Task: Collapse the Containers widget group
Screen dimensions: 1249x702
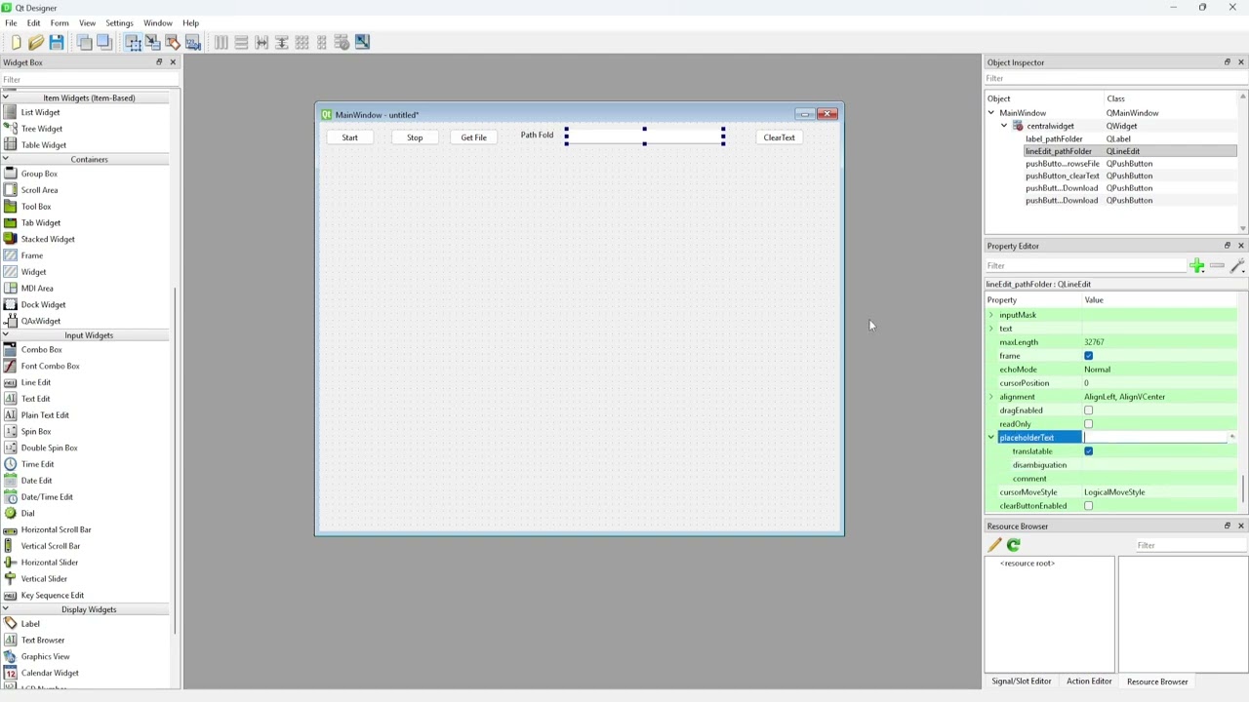Action: click(x=6, y=159)
